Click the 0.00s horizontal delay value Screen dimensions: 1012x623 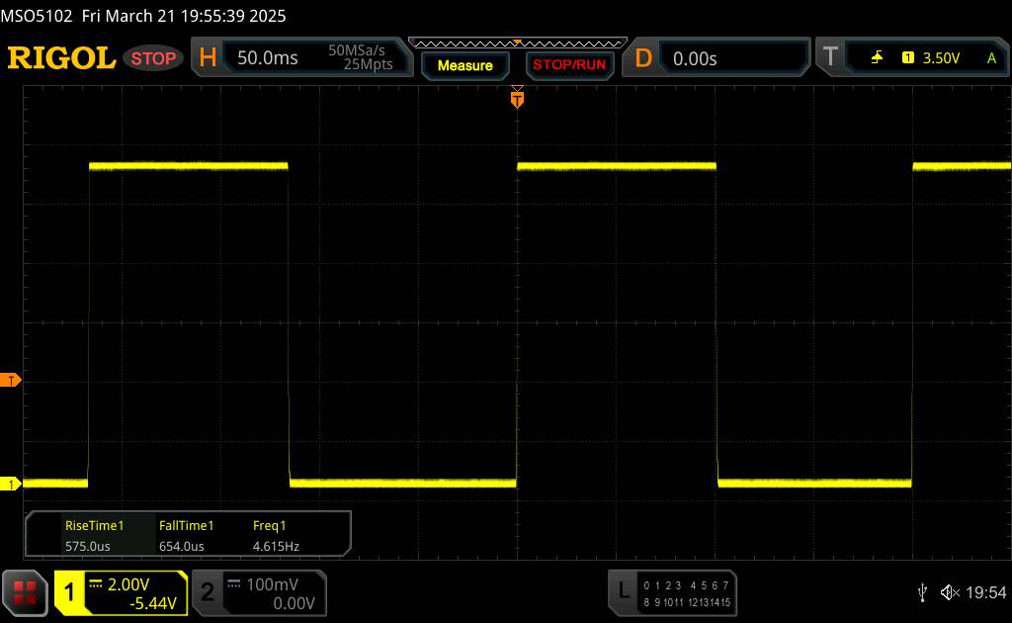click(695, 58)
